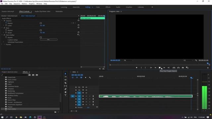Step back one frame in Program monitor
The width and height of the screenshot is (212, 119).
pyautogui.click(x=155, y=67)
